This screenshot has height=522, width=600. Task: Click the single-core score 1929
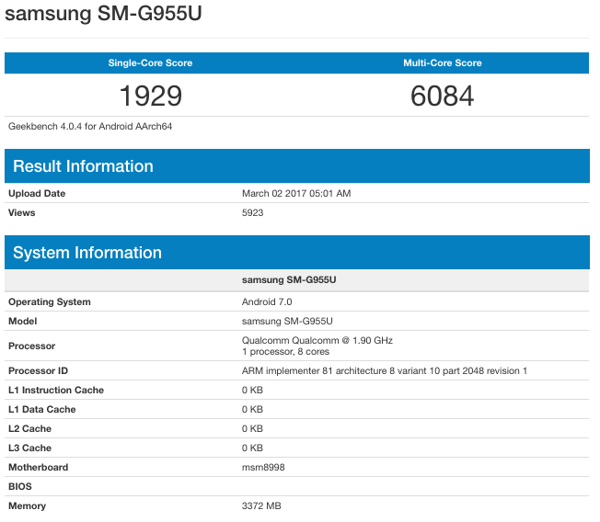click(x=150, y=96)
